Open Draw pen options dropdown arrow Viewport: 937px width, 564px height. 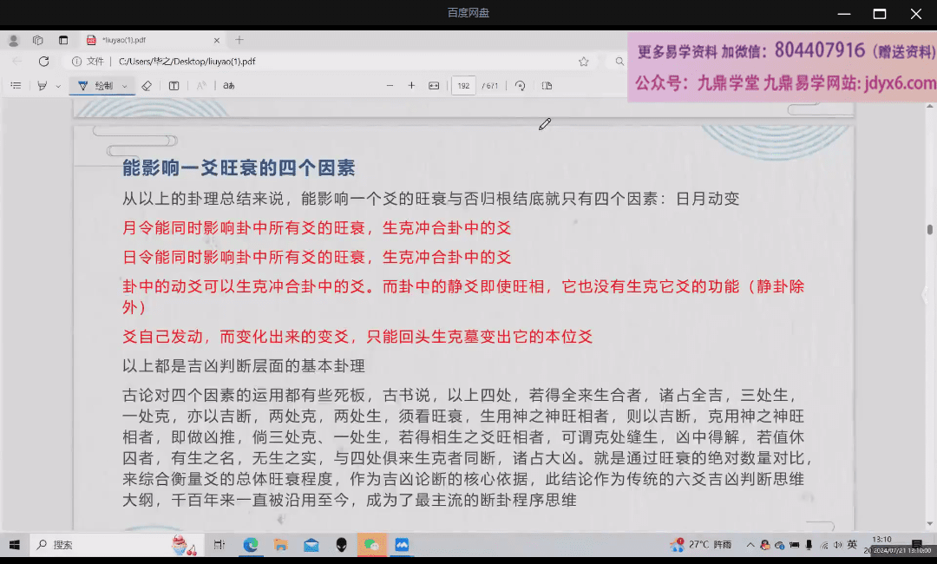point(125,86)
